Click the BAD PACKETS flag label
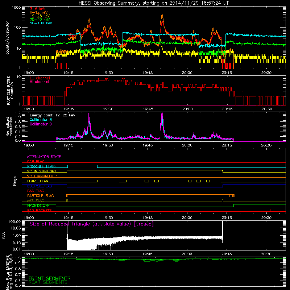The height and width of the screenshot is (290, 290). click(40, 210)
